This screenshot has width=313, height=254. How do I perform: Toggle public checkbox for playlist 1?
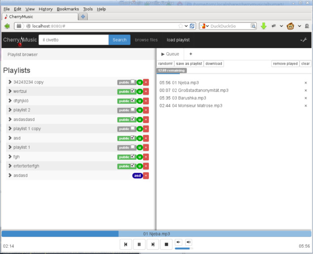pyautogui.click(x=133, y=147)
